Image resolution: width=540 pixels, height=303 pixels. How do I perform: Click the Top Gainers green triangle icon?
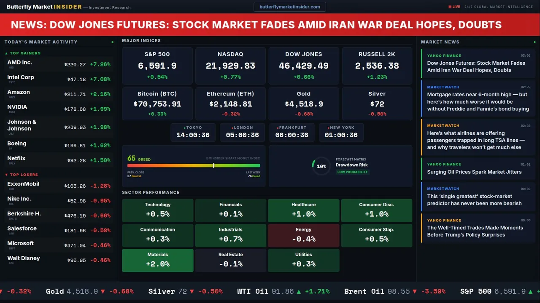6,53
